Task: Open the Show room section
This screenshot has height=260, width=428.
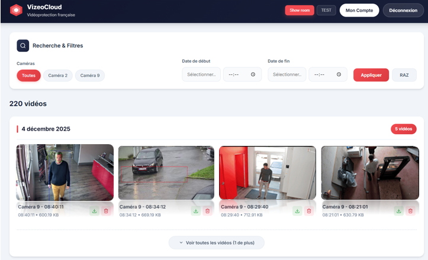Action: point(300,10)
